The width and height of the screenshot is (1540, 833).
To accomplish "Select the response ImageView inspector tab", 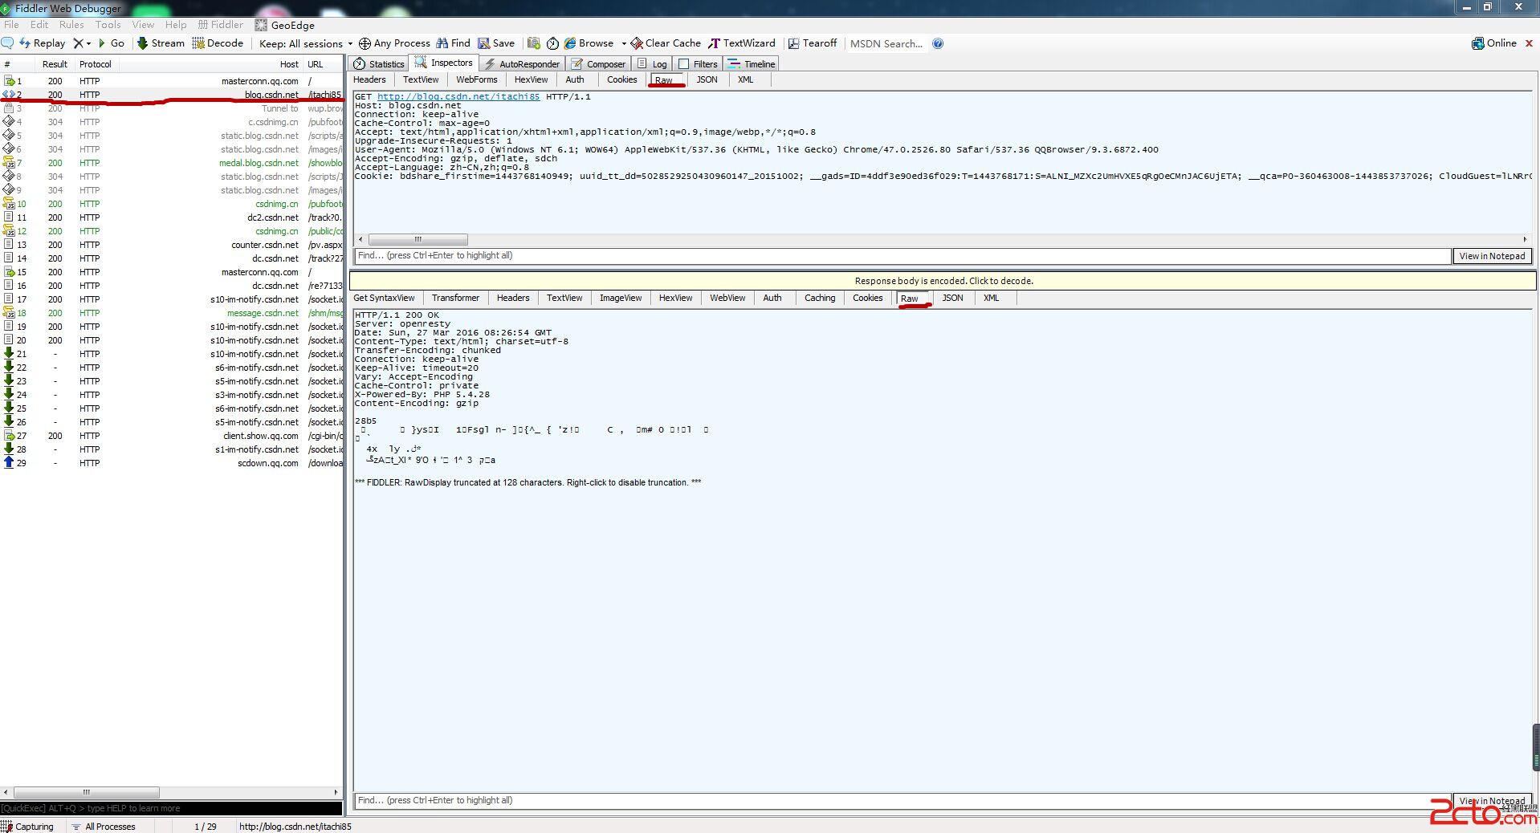I will point(621,298).
